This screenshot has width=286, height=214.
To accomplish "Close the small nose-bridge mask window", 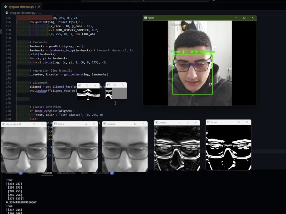I will (x=96, y=86).
